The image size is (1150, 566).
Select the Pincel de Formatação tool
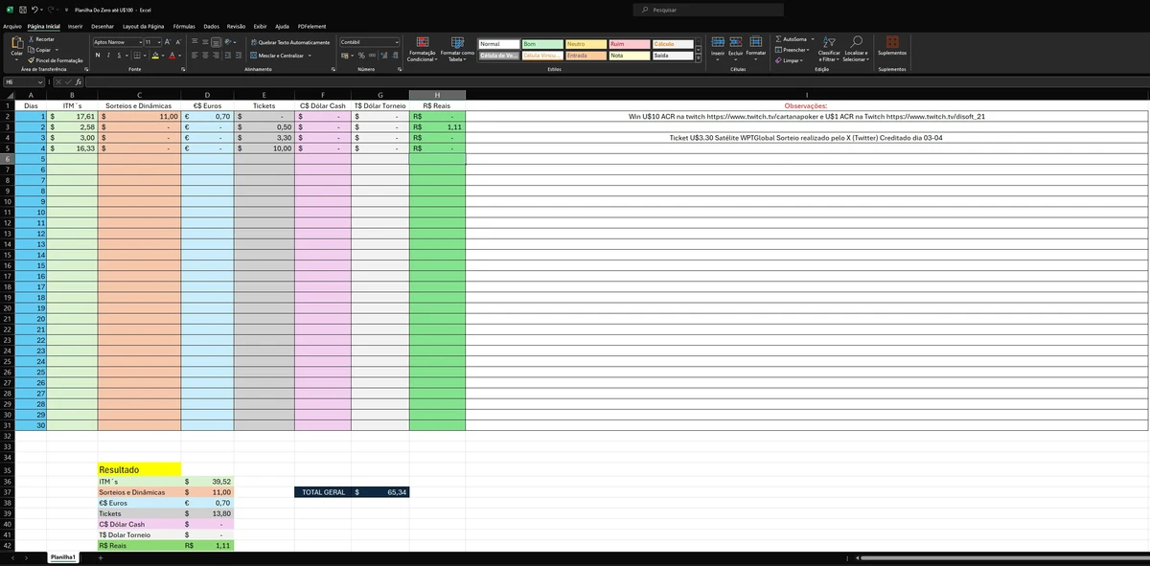click(x=57, y=60)
